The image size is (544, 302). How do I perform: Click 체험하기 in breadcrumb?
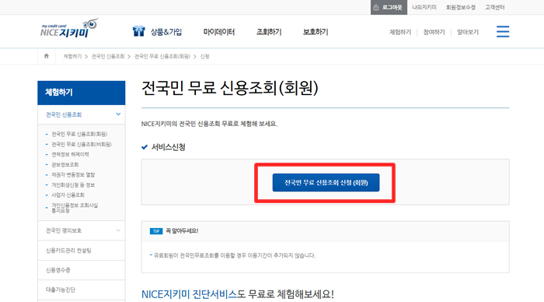pyautogui.click(x=72, y=56)
